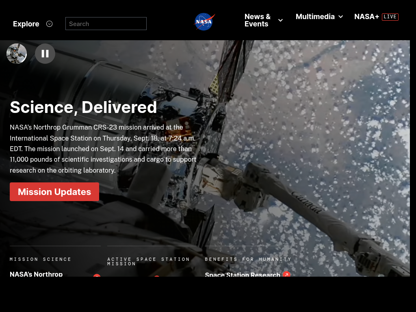Open the NASA's Northrop article link
This screenshot has height=312, width=416.
[x=36, y=274]
